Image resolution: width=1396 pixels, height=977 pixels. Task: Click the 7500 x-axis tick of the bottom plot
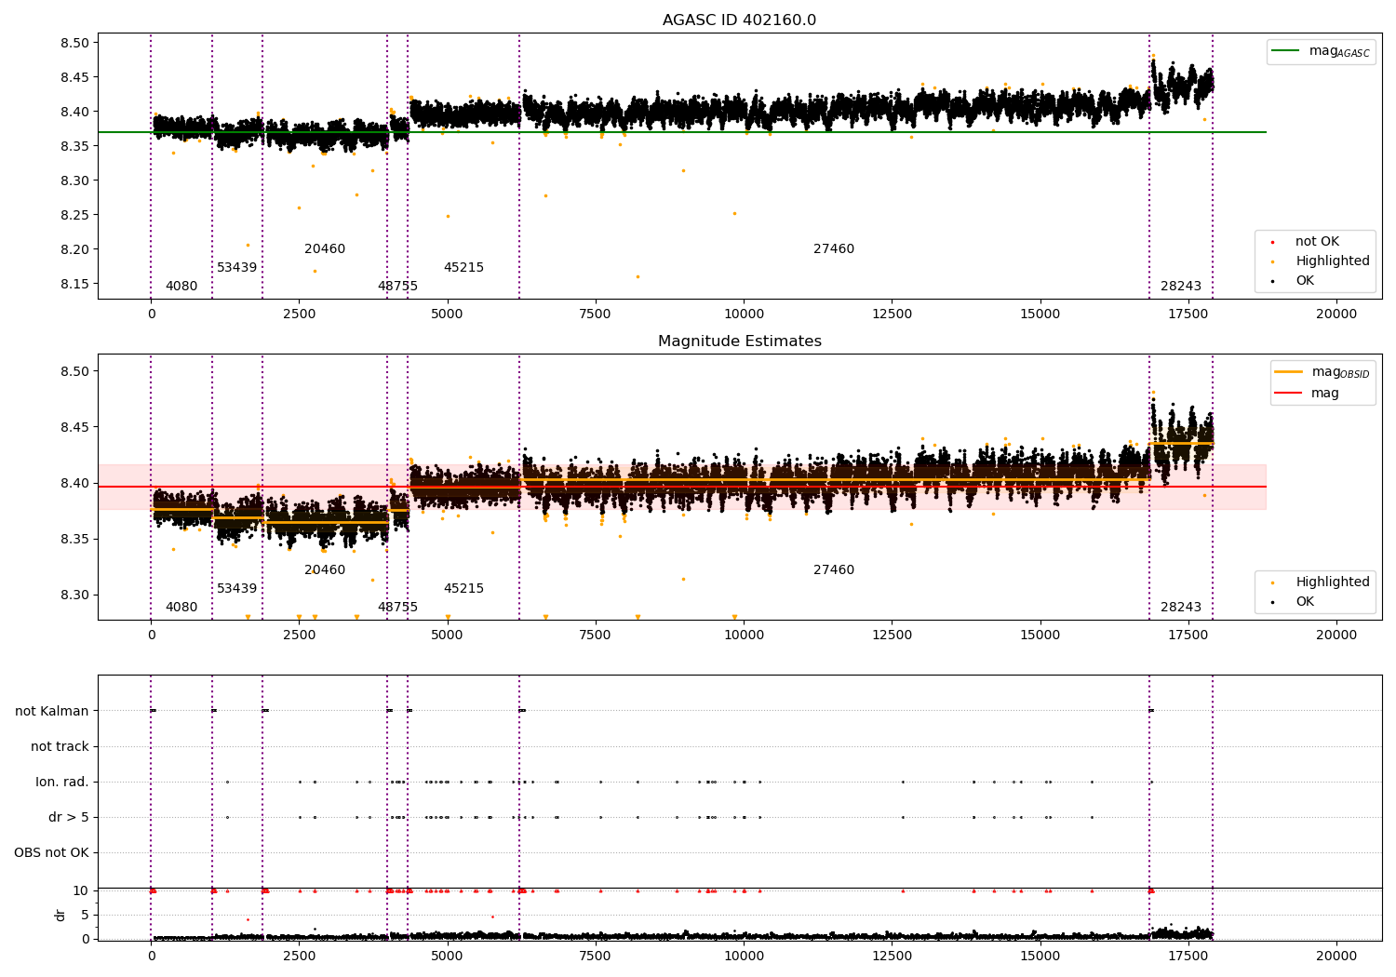(x=596, y=955)
